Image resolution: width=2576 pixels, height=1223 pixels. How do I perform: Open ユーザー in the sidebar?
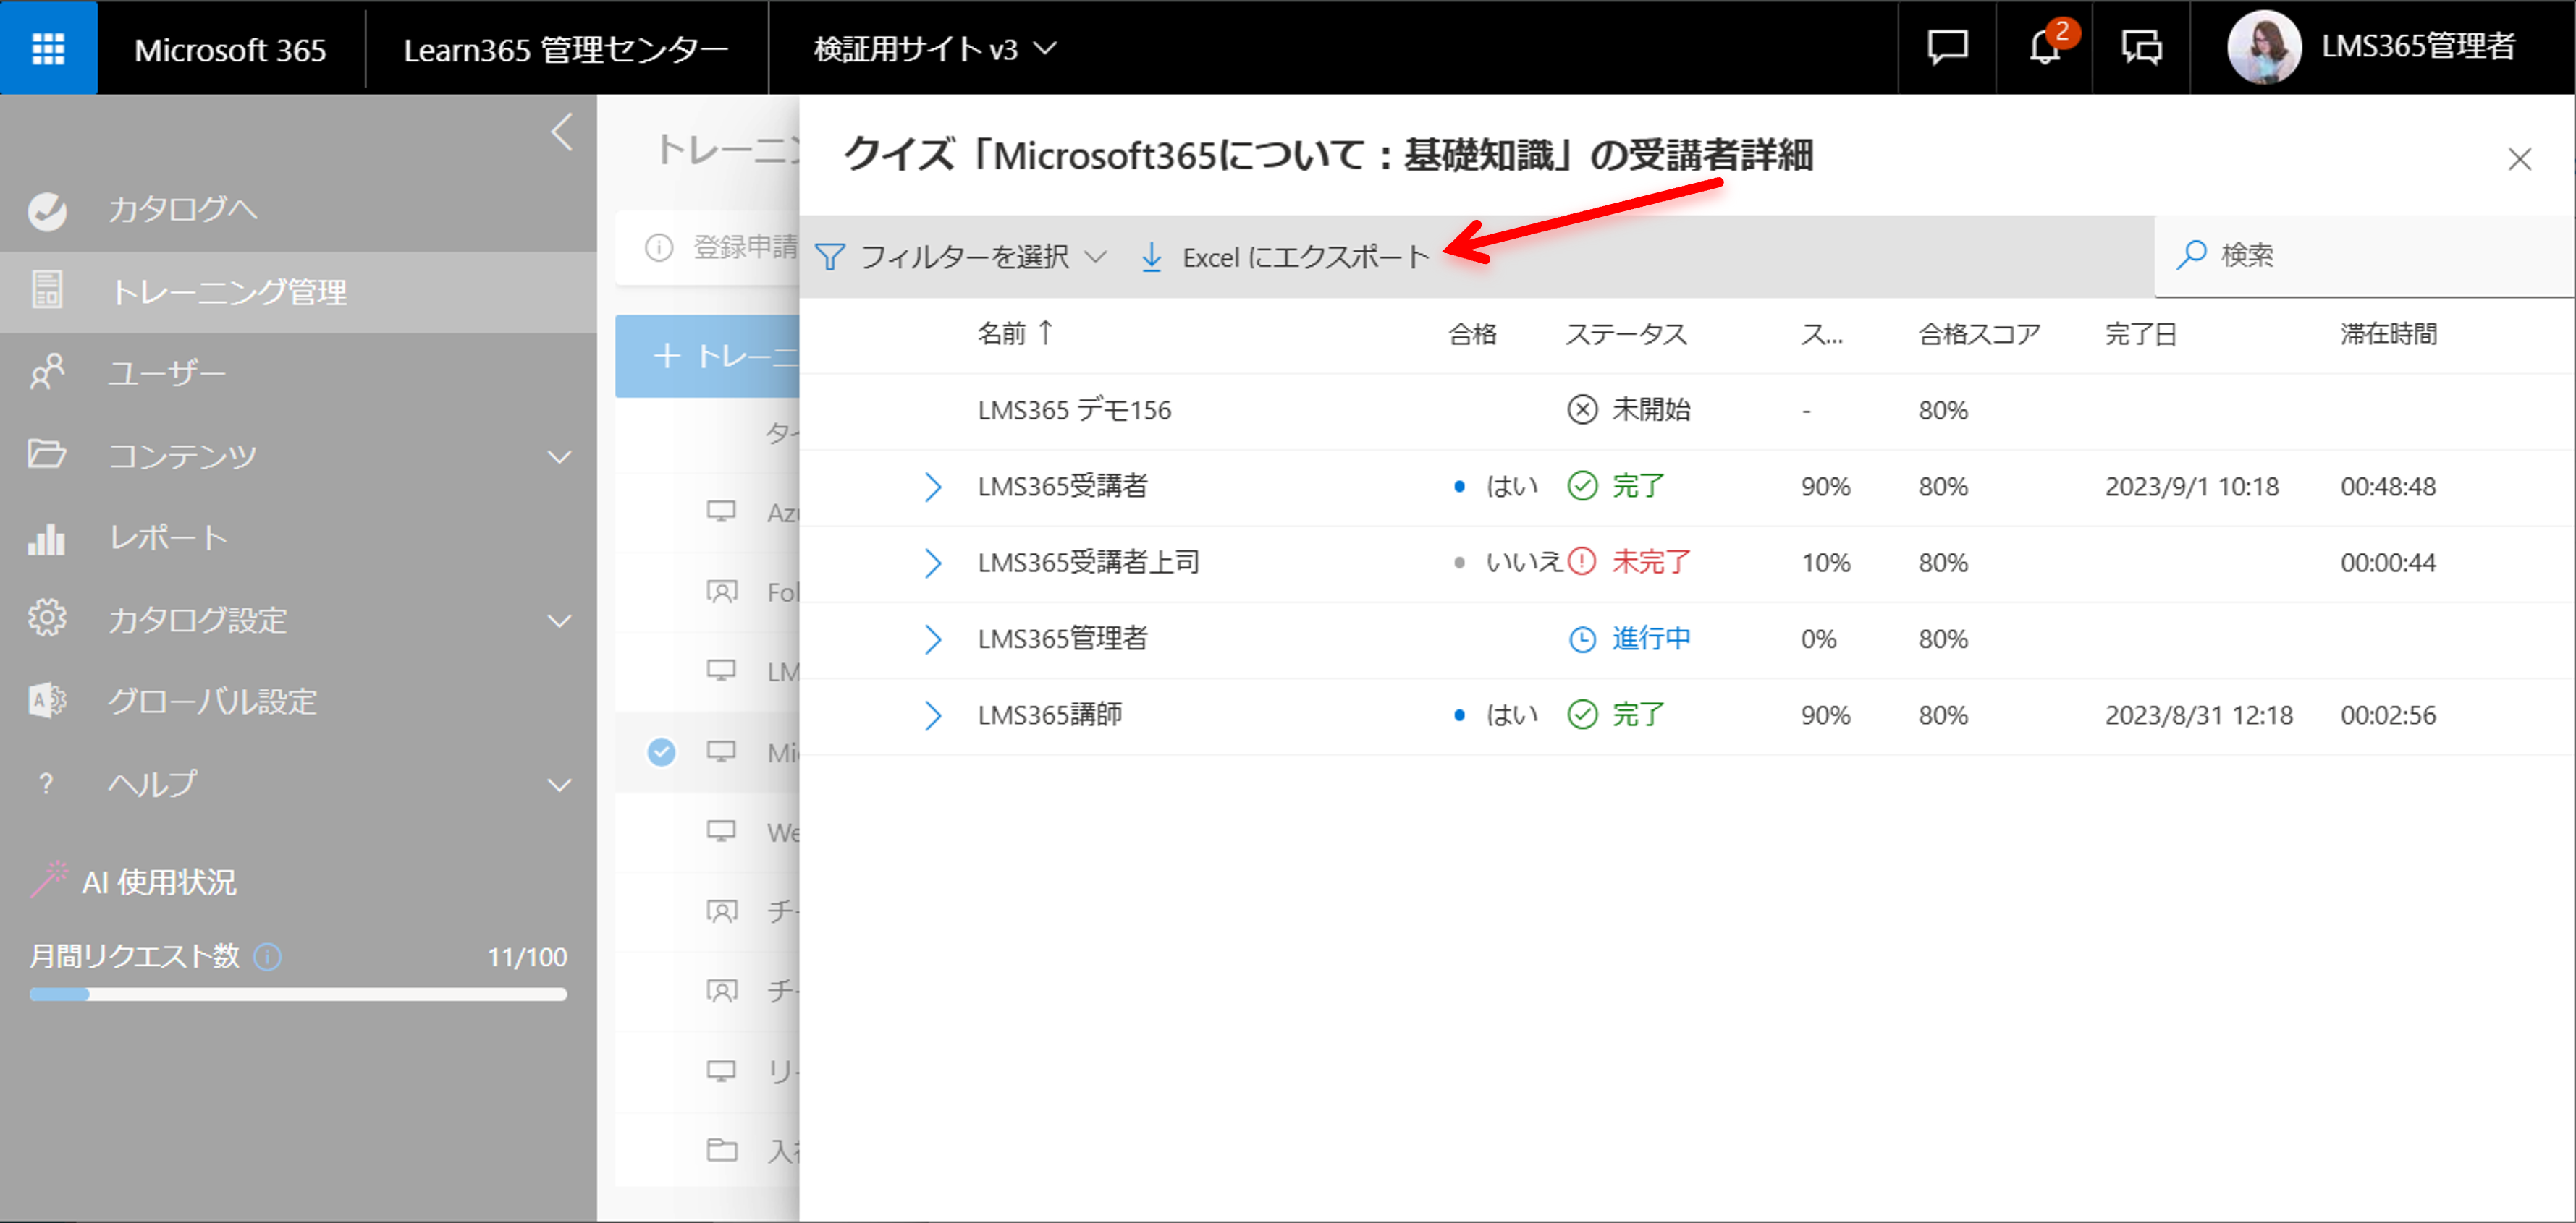pyautogui.click(x=167, y=374)
